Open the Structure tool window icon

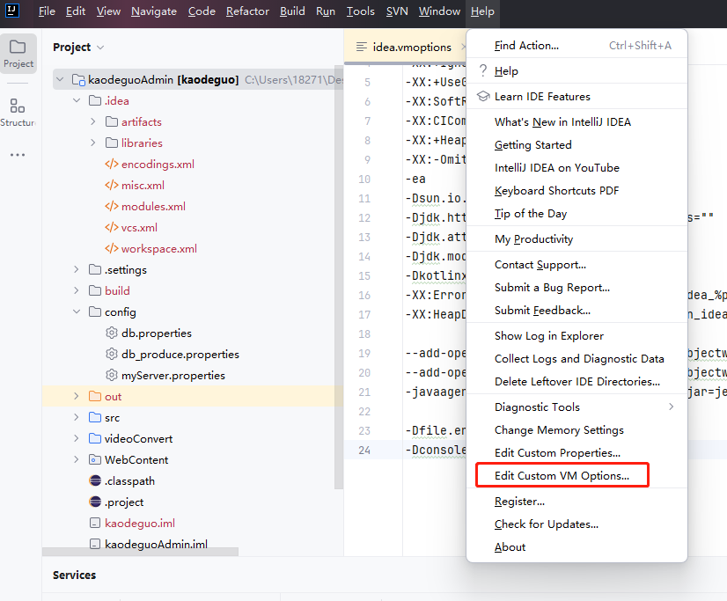click(18, 106)
